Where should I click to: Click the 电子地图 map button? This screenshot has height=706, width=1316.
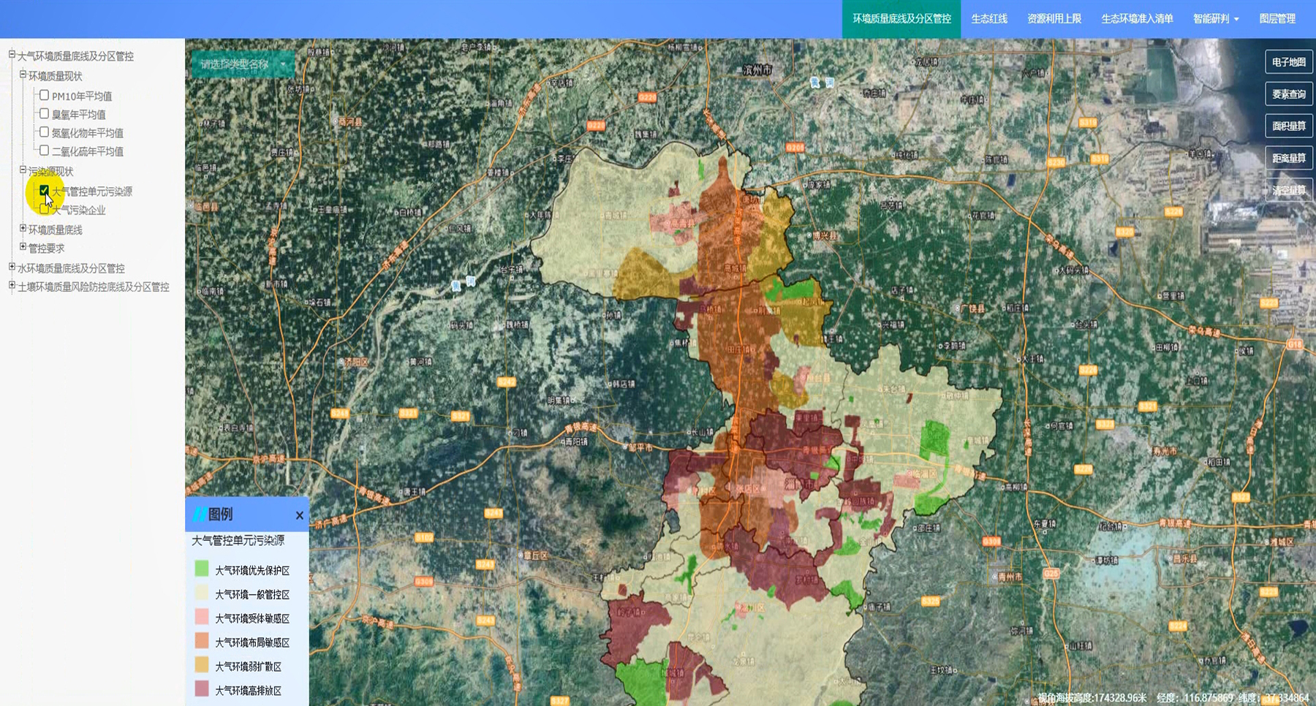(x=1288, y=62)
